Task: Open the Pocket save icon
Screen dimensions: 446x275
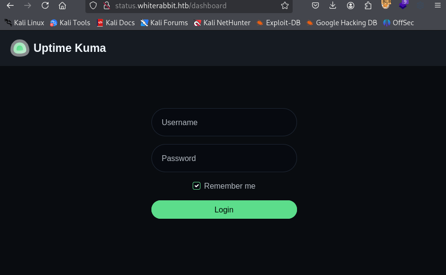Action: coord(315,6)
